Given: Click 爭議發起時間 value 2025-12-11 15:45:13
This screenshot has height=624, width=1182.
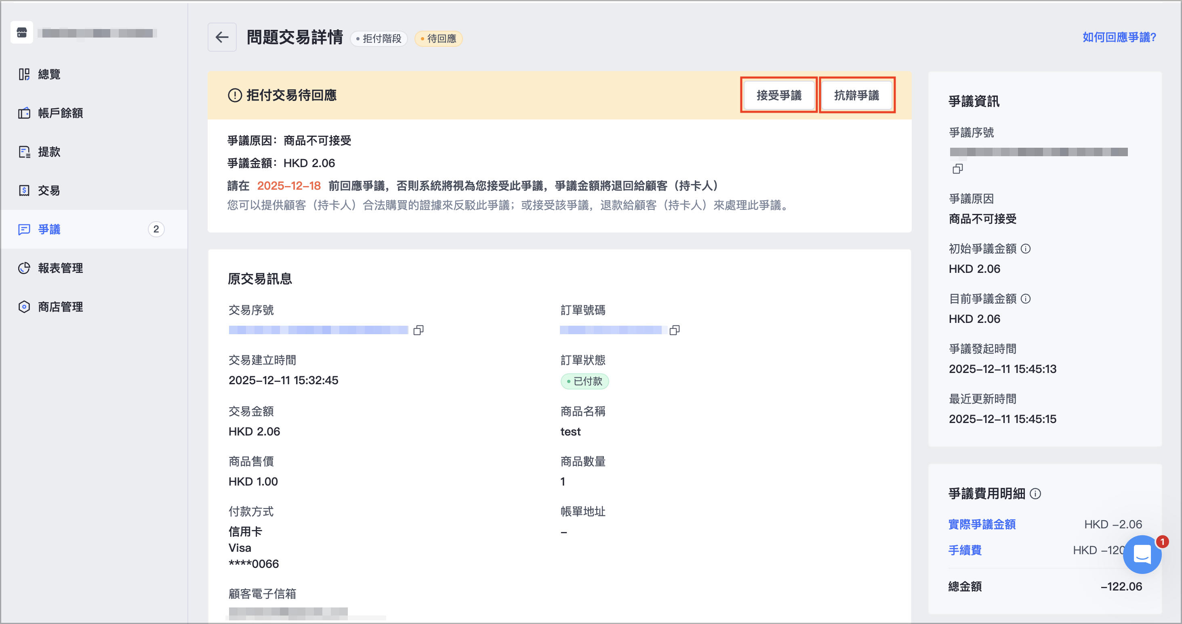Looking at the screenshot, I should tap(1003, 369).
